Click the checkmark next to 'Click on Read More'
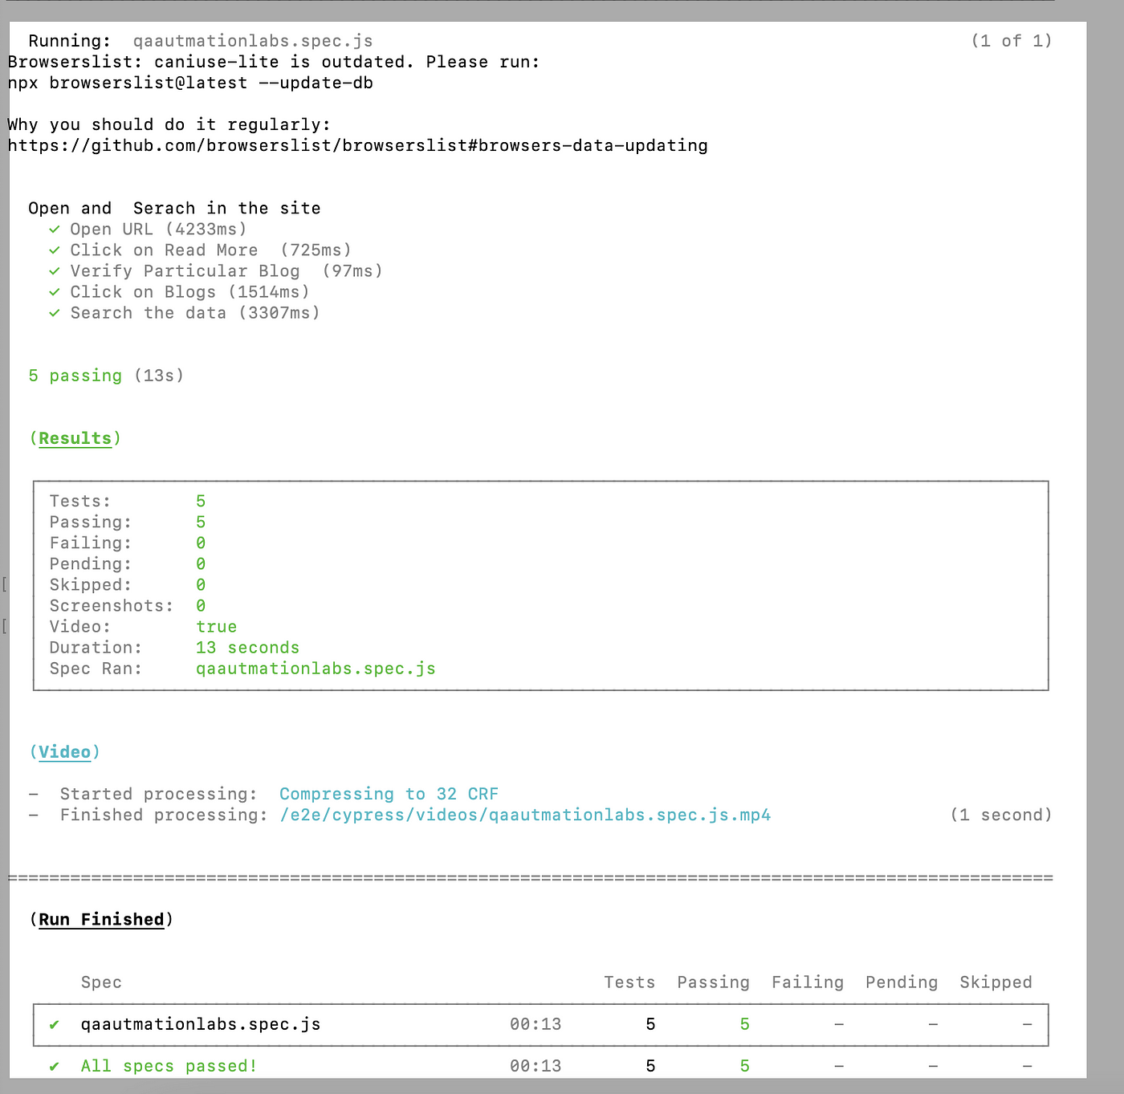 pyautogui.click(x=55, y=250)
